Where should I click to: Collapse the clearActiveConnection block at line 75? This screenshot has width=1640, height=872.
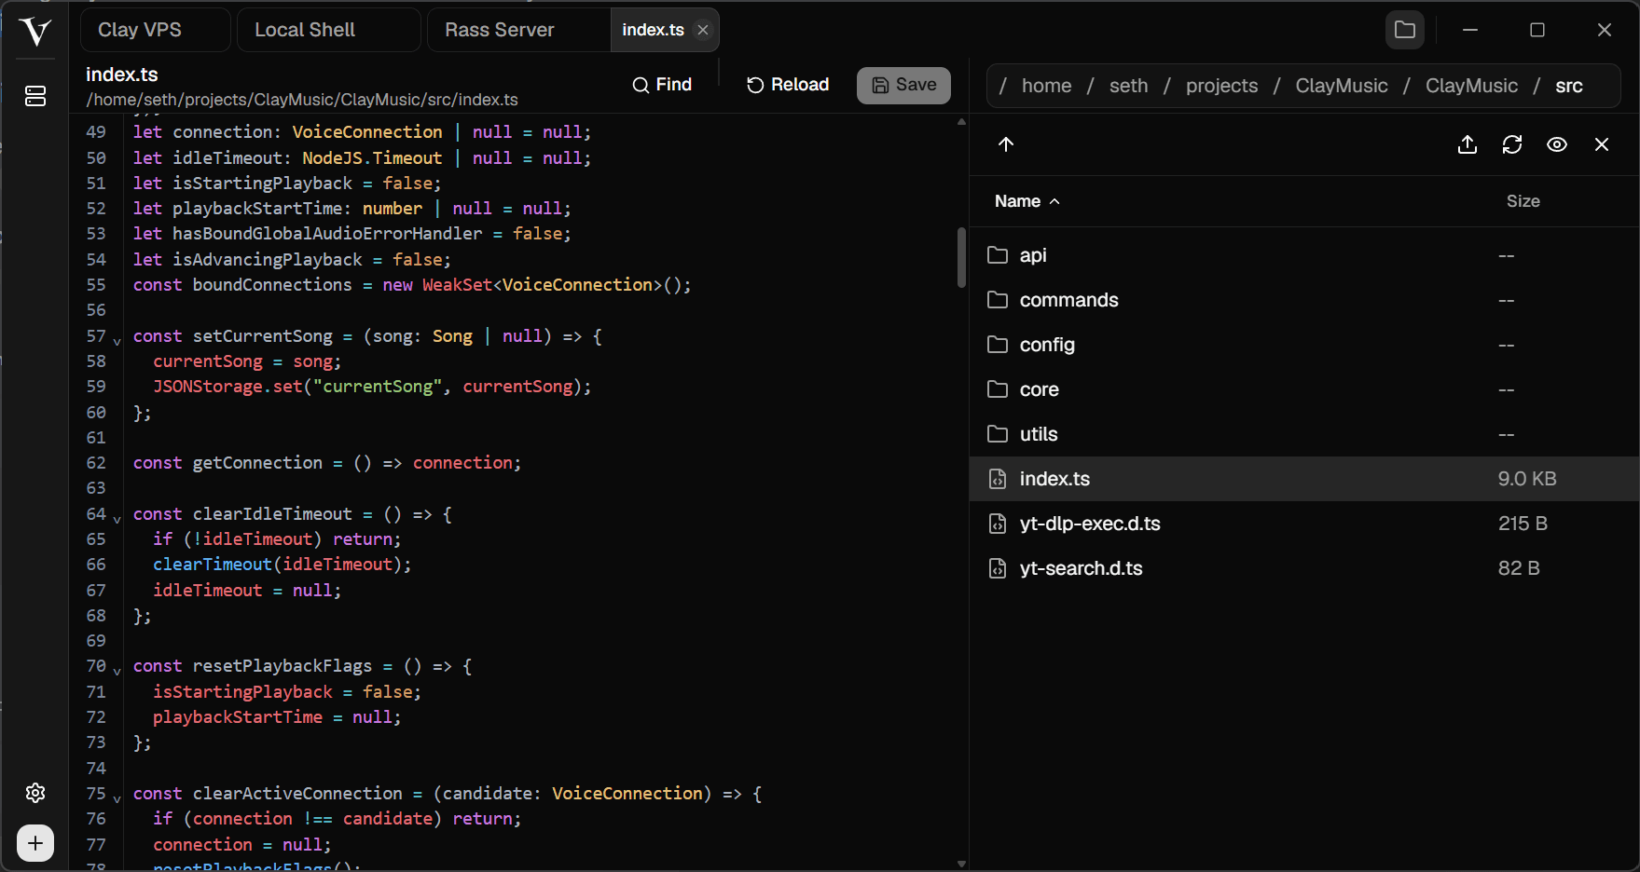click(117, 798)
